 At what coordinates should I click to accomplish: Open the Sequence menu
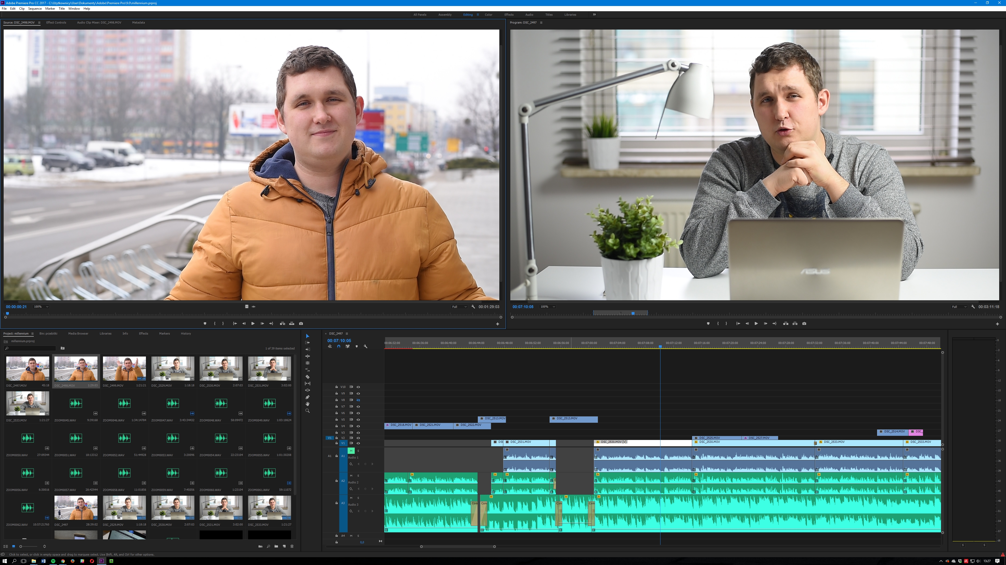[35, 9]
